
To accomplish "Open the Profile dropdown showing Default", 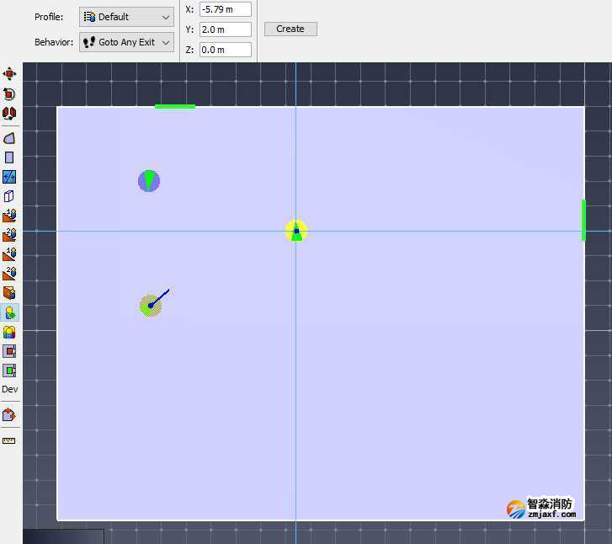I will point(126,17).
